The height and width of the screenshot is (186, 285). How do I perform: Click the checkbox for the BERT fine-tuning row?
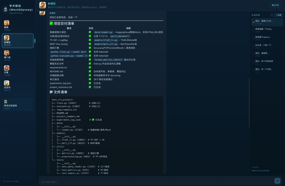point(90,44)
